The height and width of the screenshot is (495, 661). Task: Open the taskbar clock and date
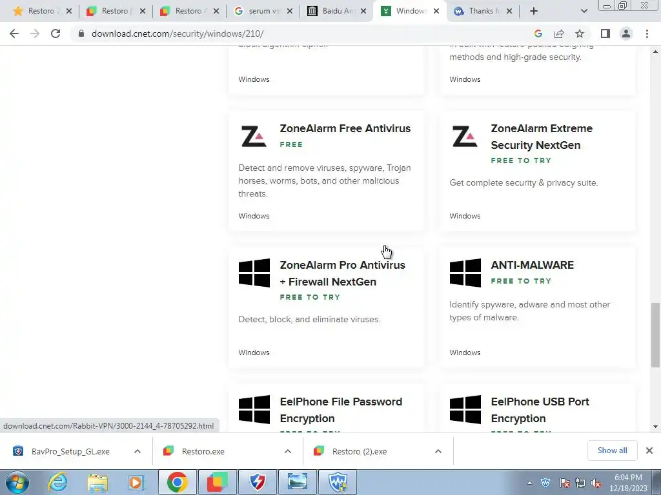(628, 483)
